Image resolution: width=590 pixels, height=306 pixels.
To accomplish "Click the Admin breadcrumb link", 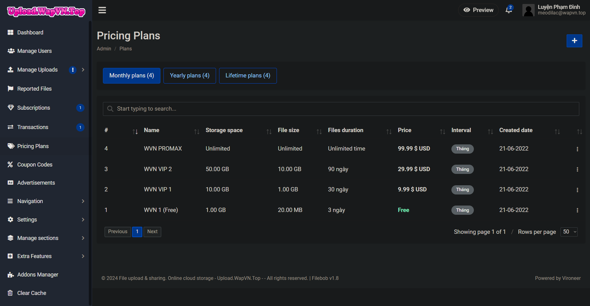I will tap(104, 49).
